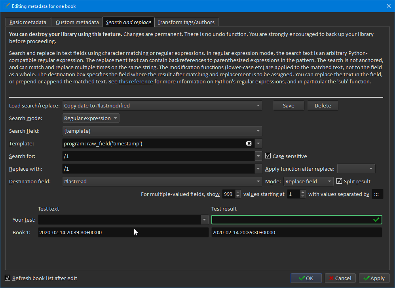The height and width of the screenshot is (288, 395).
Task: Uncheck Refresh book list after edit
Action: point(8,278)
